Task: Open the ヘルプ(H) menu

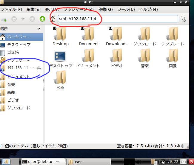Action: click(x=148, y=9)
